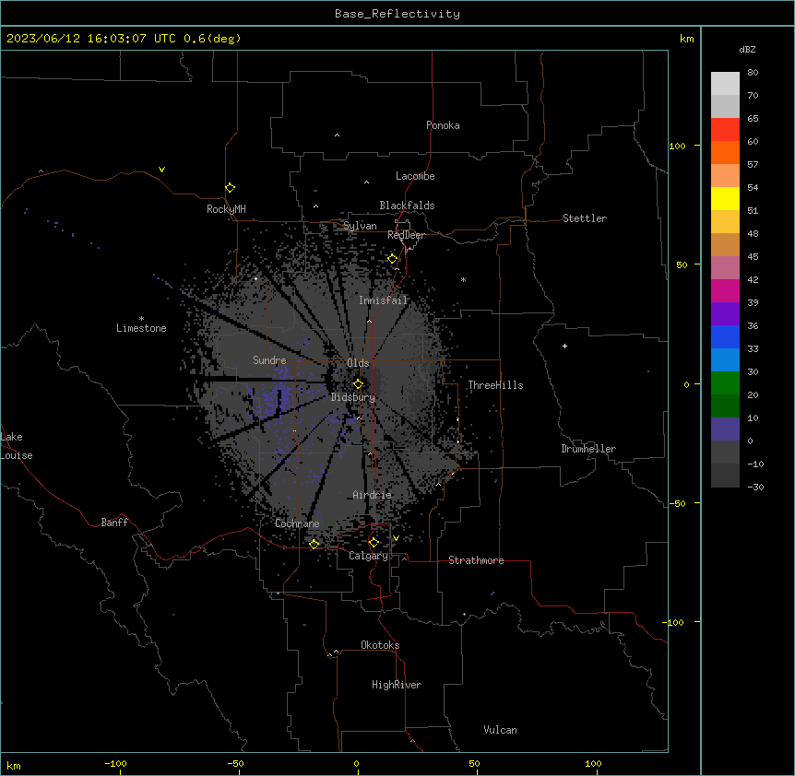This screenshot has height=776, width=795.
Task: Click the white plus marker north of Drumheller
Action: pos(564,346)
